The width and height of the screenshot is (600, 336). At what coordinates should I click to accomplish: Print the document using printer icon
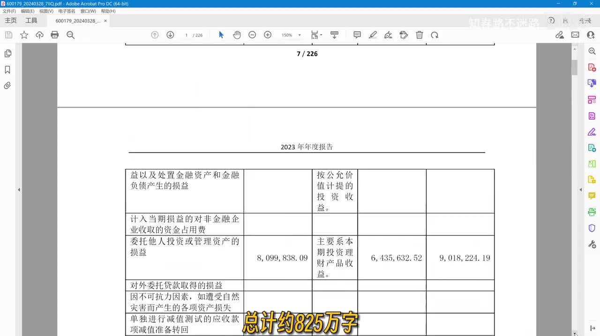click(x=55, y=35)
